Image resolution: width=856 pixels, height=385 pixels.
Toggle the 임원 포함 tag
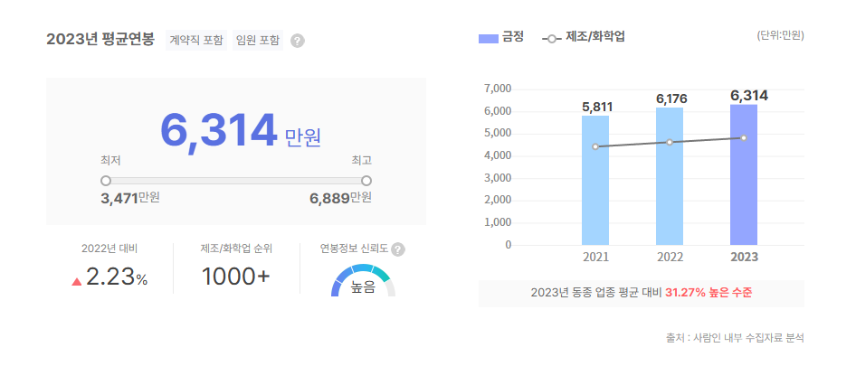(x=258, y=41)
